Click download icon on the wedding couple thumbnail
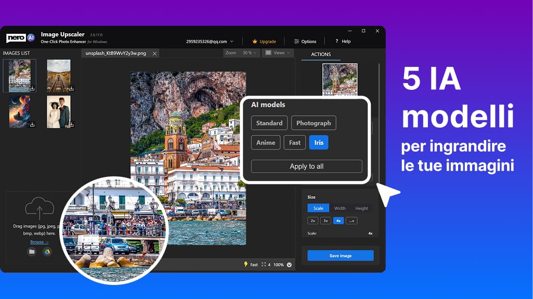This screenshot has height=299, width=533. (71, 124)
